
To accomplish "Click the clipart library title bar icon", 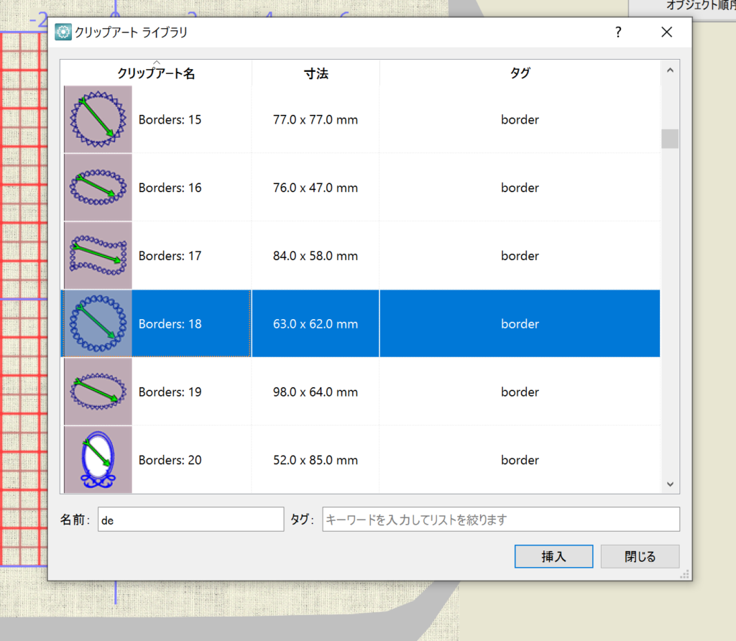I will click(x=63, y=32).
